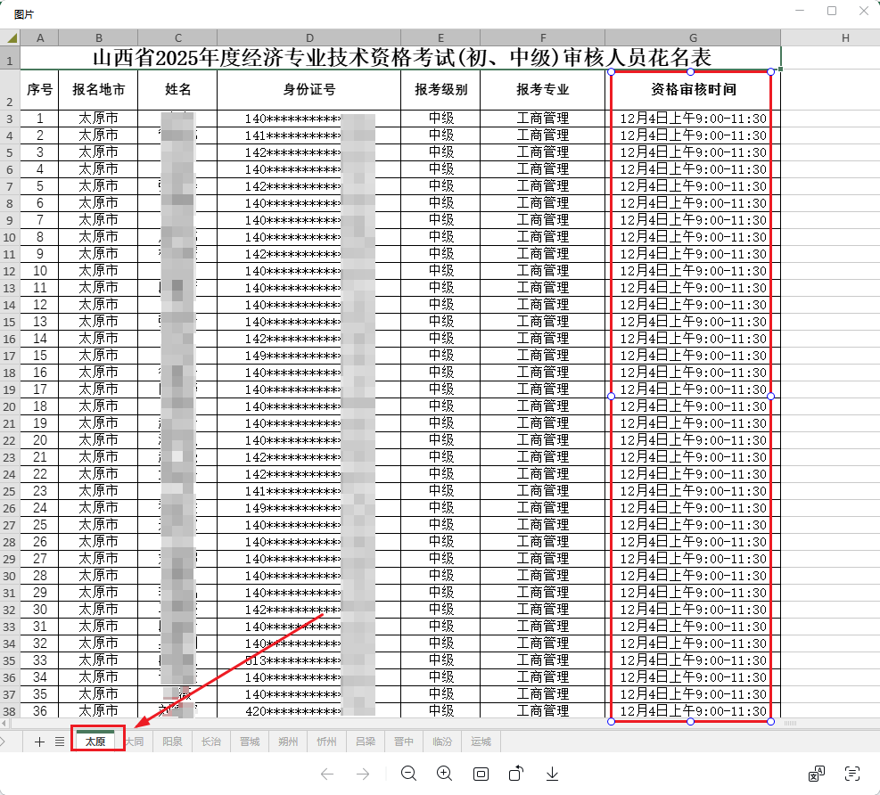The height and width of the screenshot is (795, 880).
Task: Open the 运城 sheet tab
Action: pyautogui.click(x=481, y=742)
